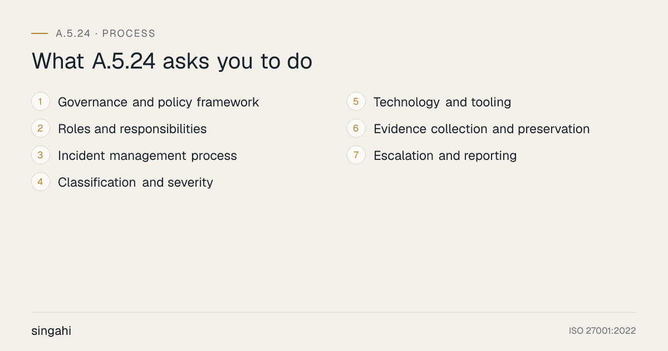Click the number 1 circle badge
Image resolution: width=668 pixels, height=351 pixels.
(x=41, y=102)
